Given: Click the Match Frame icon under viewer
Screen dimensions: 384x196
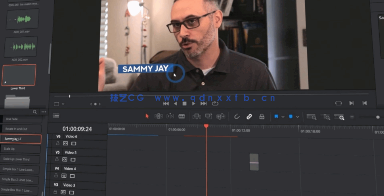Looking at the screenshot, I should click(338, 103).
